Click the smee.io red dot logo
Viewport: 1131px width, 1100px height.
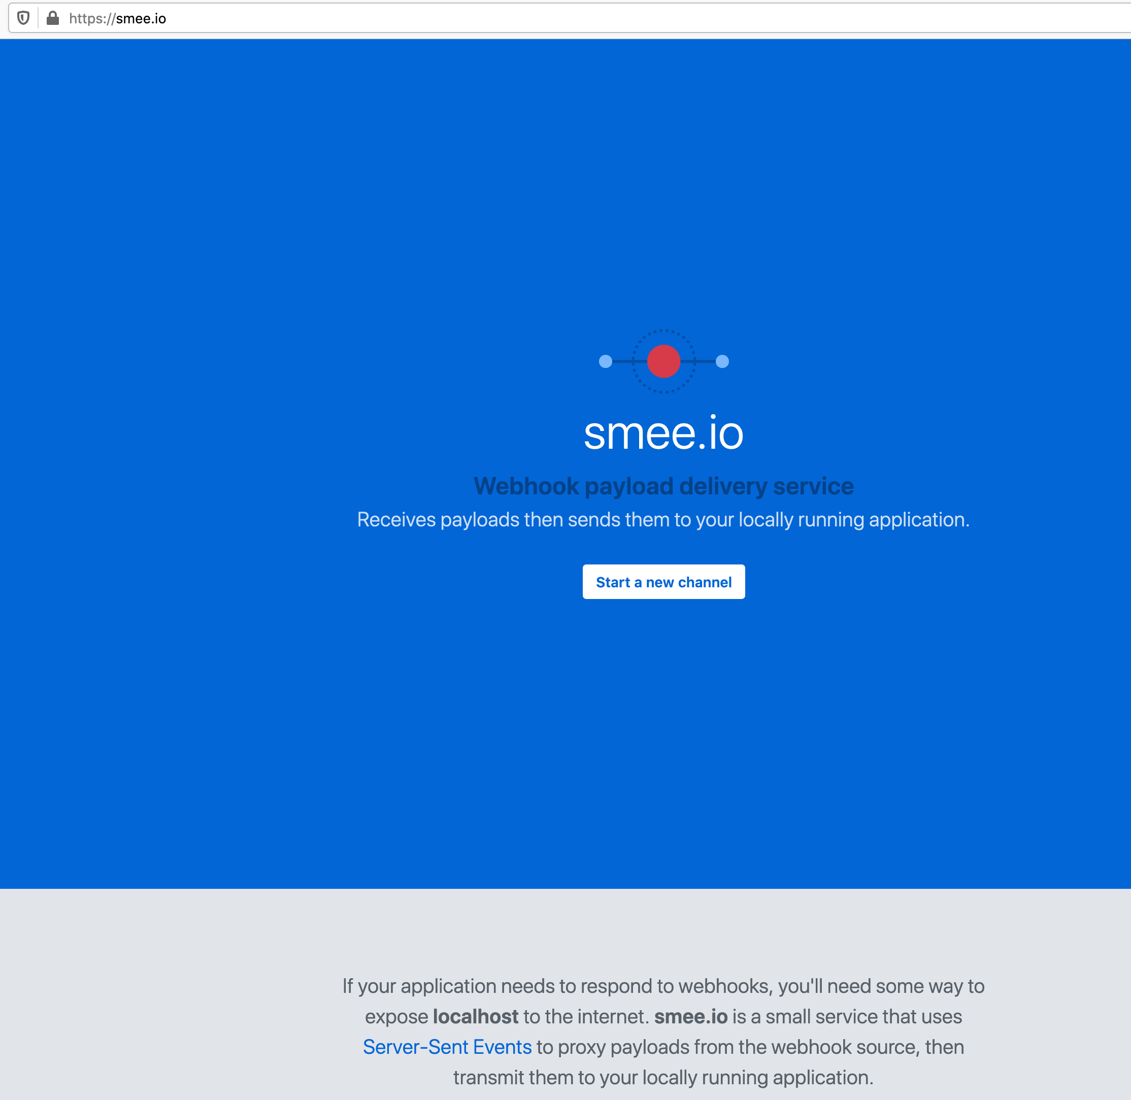pos(663,361)
